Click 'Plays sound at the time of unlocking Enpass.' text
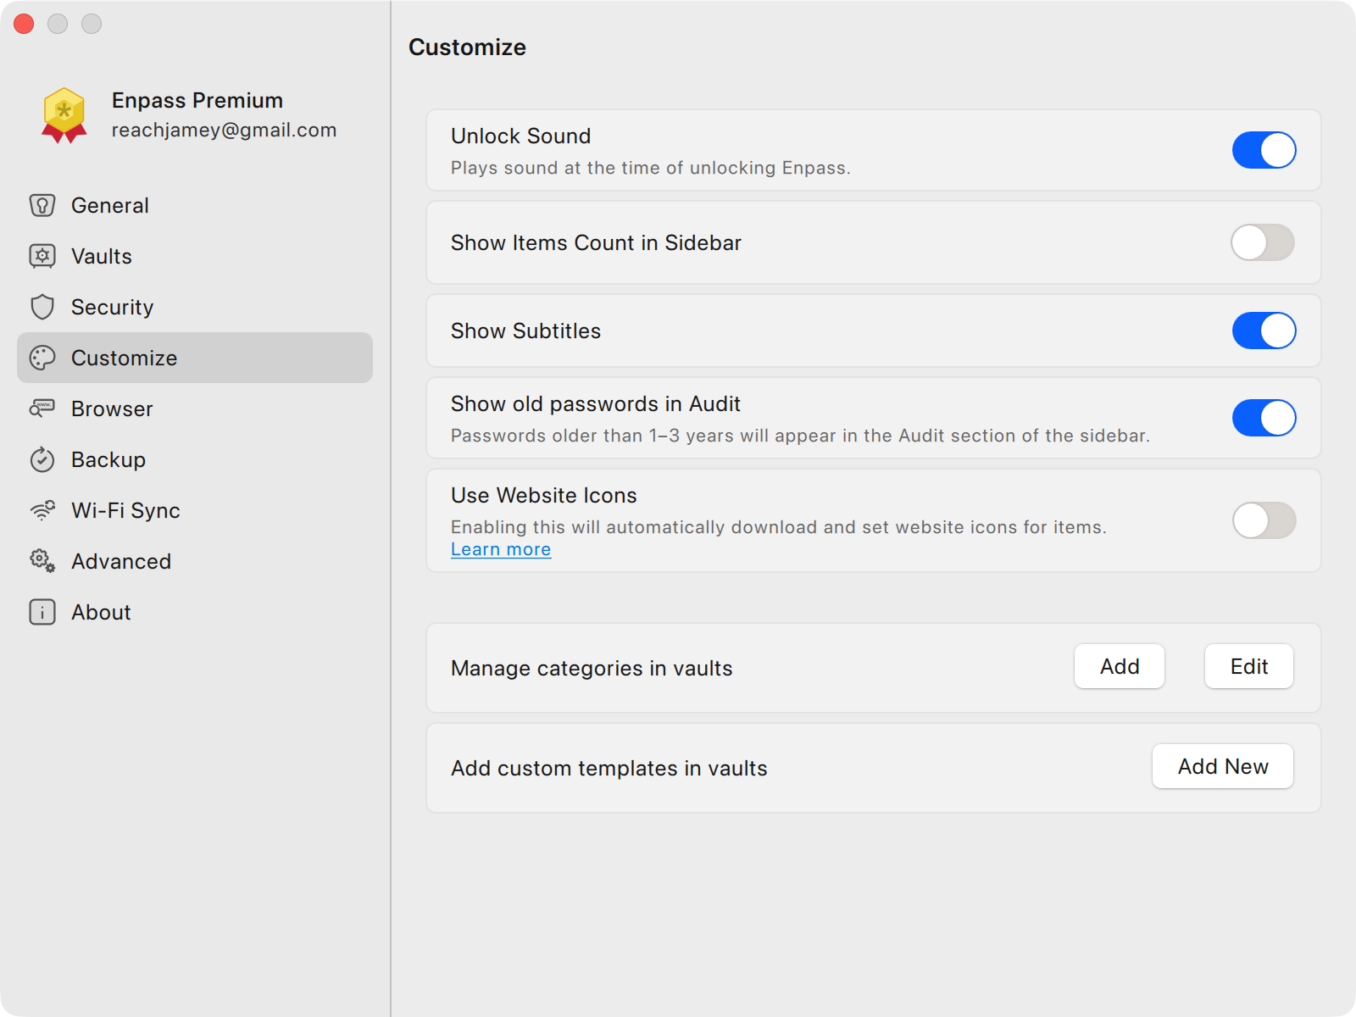The width and height of the screenshot is (1356, 1017). (651, 168)
